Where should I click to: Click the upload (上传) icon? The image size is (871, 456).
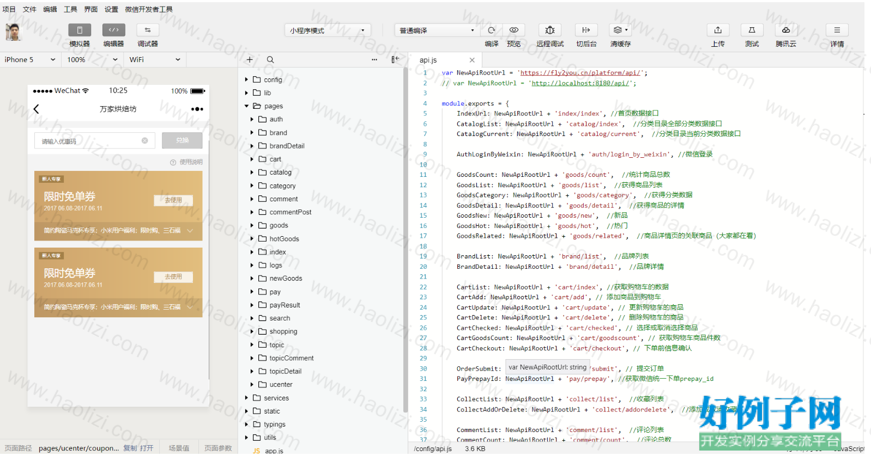[718, 30]
